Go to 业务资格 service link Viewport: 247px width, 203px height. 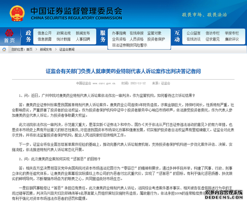(x=119, y=39)
